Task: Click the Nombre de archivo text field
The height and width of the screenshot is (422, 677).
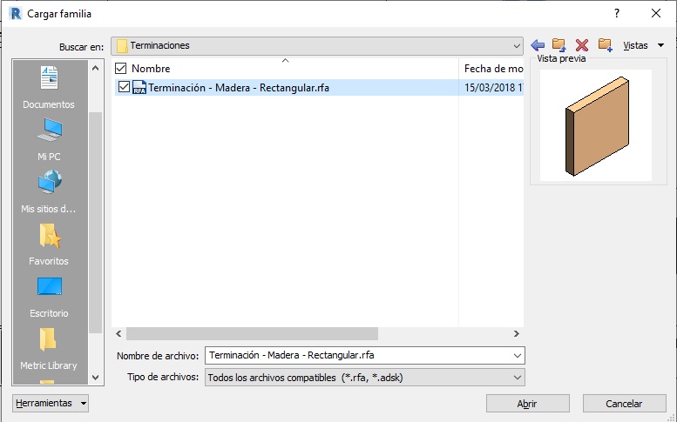Action: (357, 355)
